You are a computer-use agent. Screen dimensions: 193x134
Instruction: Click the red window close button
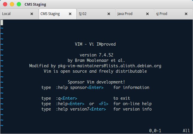[x=5, y=4]
